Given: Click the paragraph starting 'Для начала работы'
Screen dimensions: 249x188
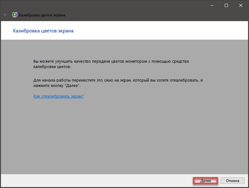Looking at the screenshot, I should (x=118, y=83).
